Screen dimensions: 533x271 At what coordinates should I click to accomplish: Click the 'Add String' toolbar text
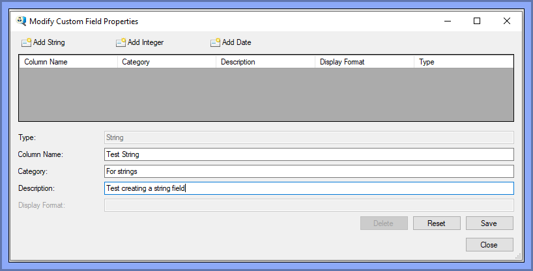49,42
